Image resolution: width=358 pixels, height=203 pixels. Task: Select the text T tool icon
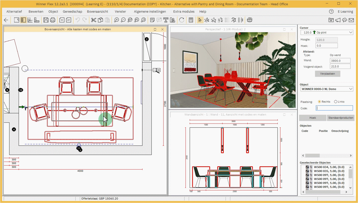(x=166, y=20)
